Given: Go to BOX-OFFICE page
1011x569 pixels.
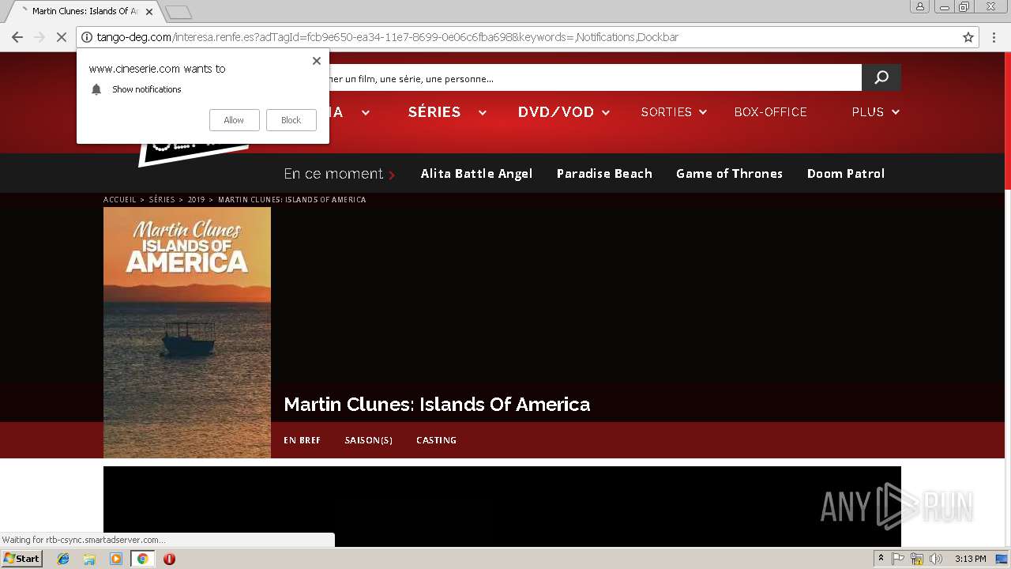Looking at the screenshot, I should [770, 112].
